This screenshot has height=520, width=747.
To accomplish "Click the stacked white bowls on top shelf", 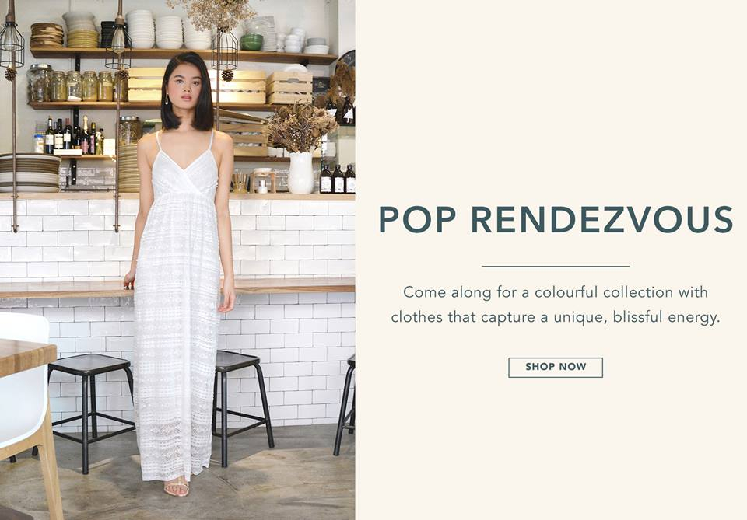I will click(169, 31).
